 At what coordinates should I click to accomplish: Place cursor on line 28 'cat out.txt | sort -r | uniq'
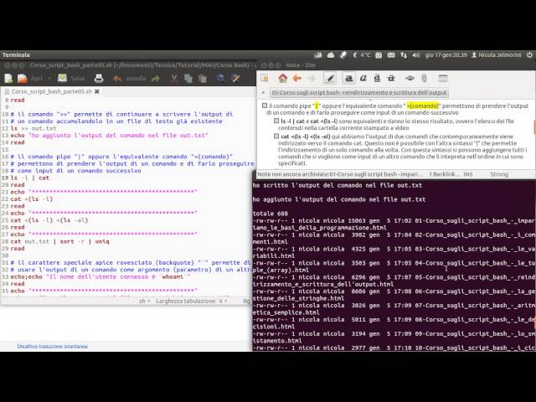point(59,241)
